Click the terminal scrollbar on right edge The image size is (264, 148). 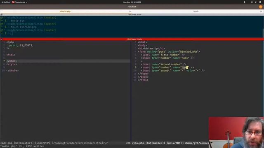(x=263, y=27)
